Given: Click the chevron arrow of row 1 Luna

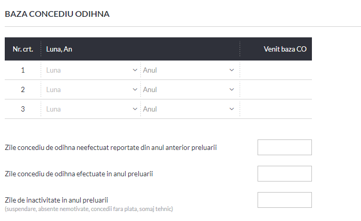Looking at the screenshot, I should [x=135, y=70].
